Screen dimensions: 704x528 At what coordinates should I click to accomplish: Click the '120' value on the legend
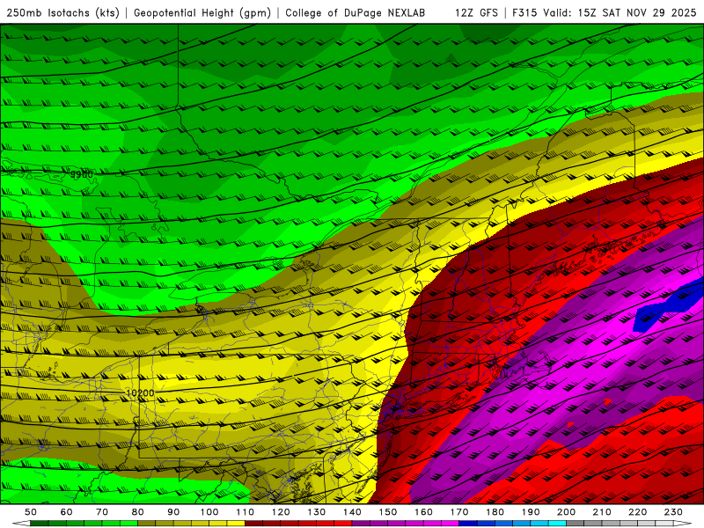coord(281,512)
